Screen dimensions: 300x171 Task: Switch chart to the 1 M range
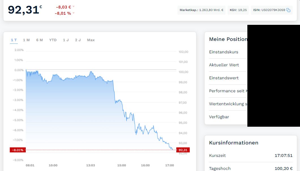26,40
